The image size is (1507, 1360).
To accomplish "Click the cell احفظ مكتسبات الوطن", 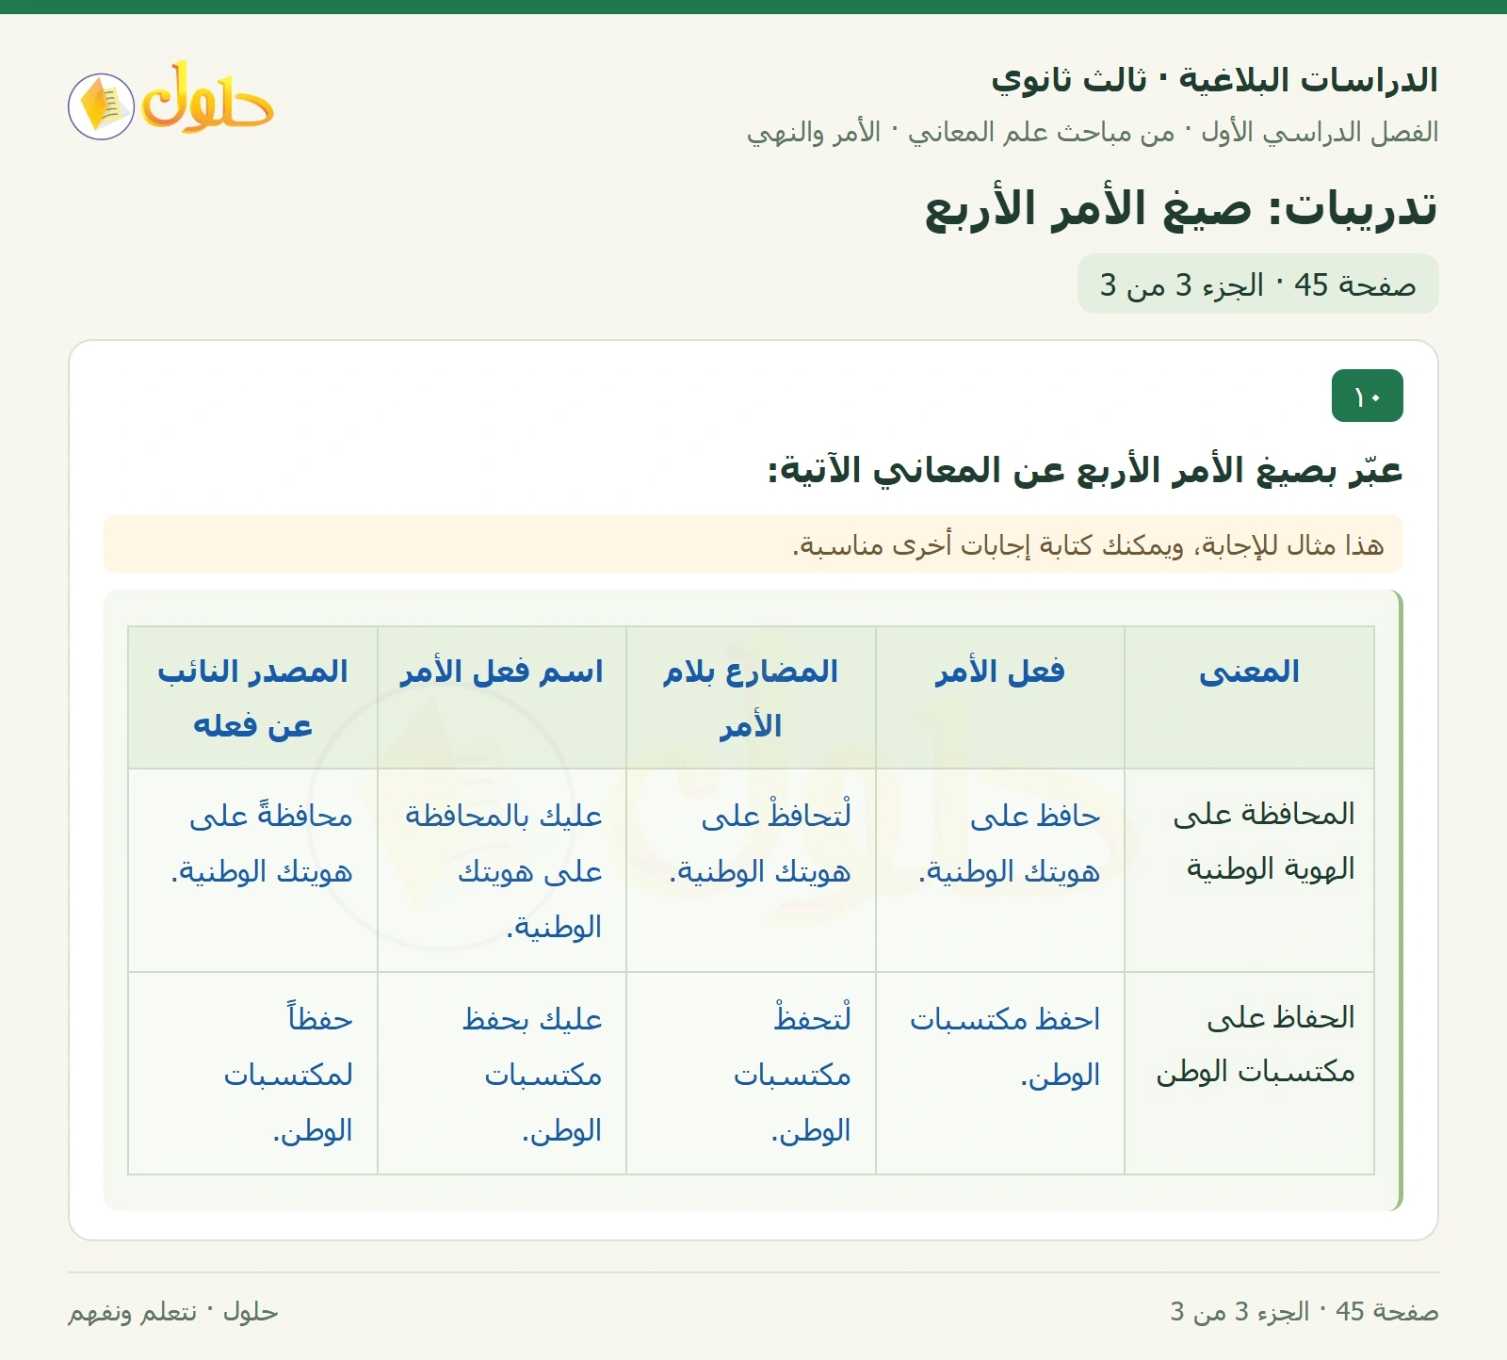I will [x=1000, y=1074].
